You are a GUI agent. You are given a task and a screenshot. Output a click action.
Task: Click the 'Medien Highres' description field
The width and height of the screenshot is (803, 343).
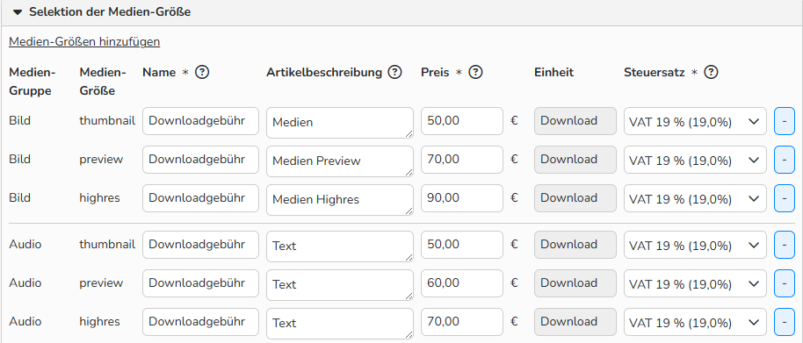click(x=340, y=200)
